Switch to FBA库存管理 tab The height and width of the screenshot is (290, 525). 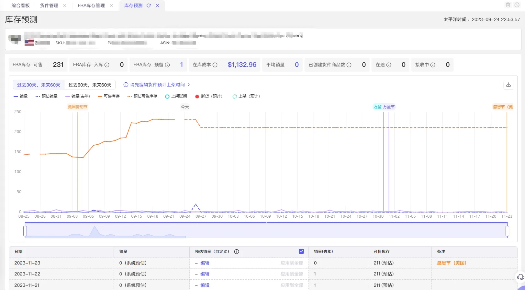pyautogui.click(x=91, y=5)
